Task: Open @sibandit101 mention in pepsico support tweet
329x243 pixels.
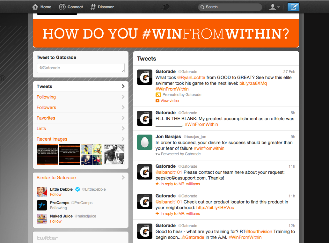Action: (x=169, y=172)
